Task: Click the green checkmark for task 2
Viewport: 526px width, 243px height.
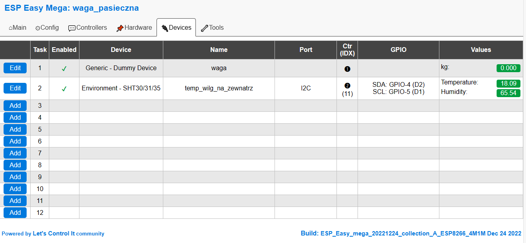Action: click(64, 89)
